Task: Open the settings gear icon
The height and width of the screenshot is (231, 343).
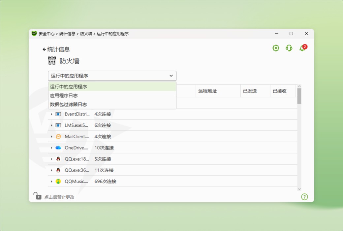Action: 276,48
